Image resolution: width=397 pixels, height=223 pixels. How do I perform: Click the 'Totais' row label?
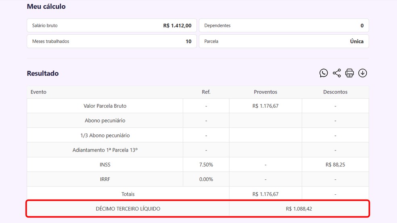point(128,194)
